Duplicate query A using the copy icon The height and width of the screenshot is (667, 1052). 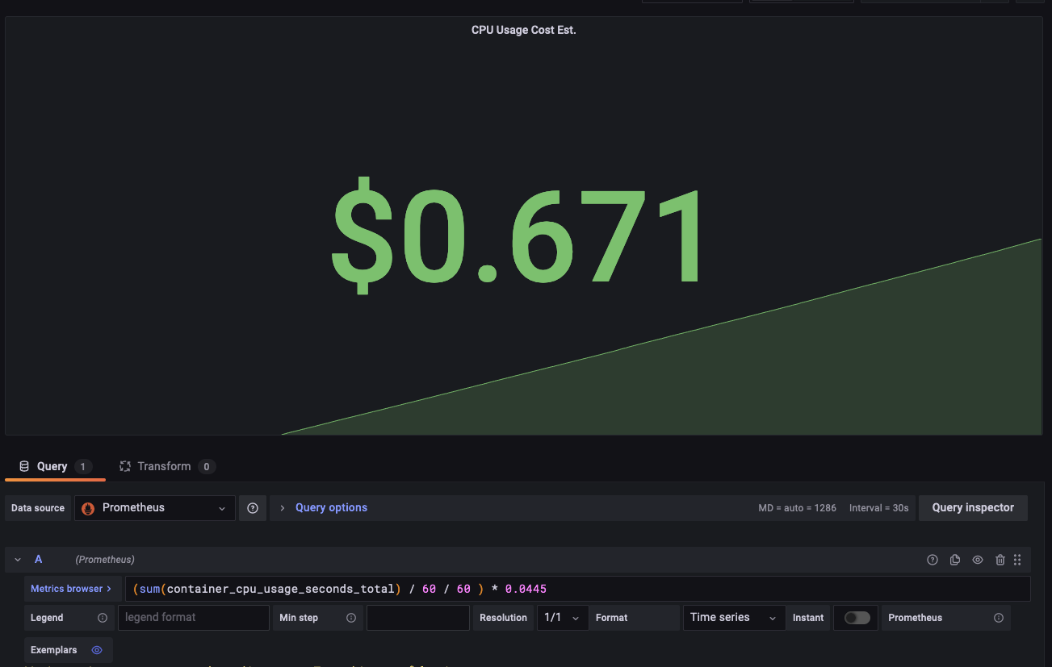click(955, 559)
